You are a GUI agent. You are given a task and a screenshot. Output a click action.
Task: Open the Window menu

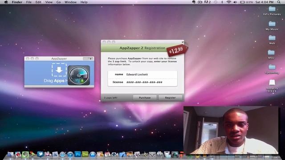(70, 2)
